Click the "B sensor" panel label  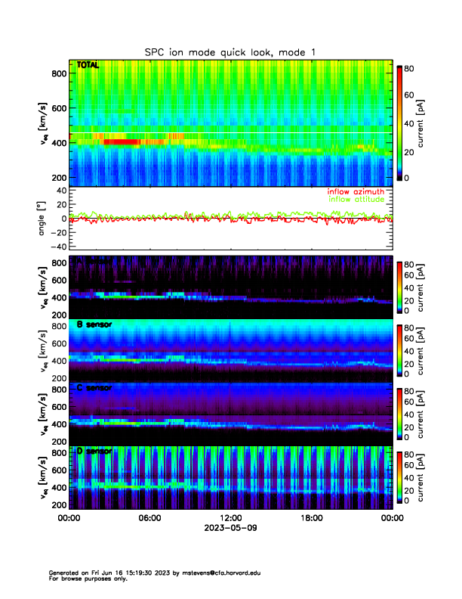pyautogui.click(x=94, y=325)
